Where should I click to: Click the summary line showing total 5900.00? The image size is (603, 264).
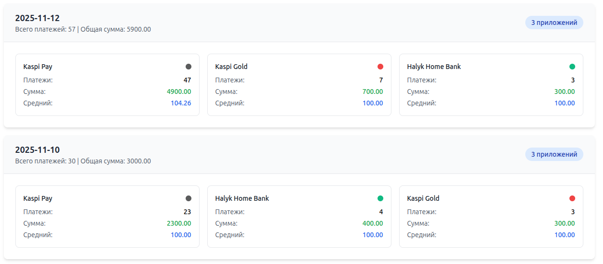click(x=83, y=29)
